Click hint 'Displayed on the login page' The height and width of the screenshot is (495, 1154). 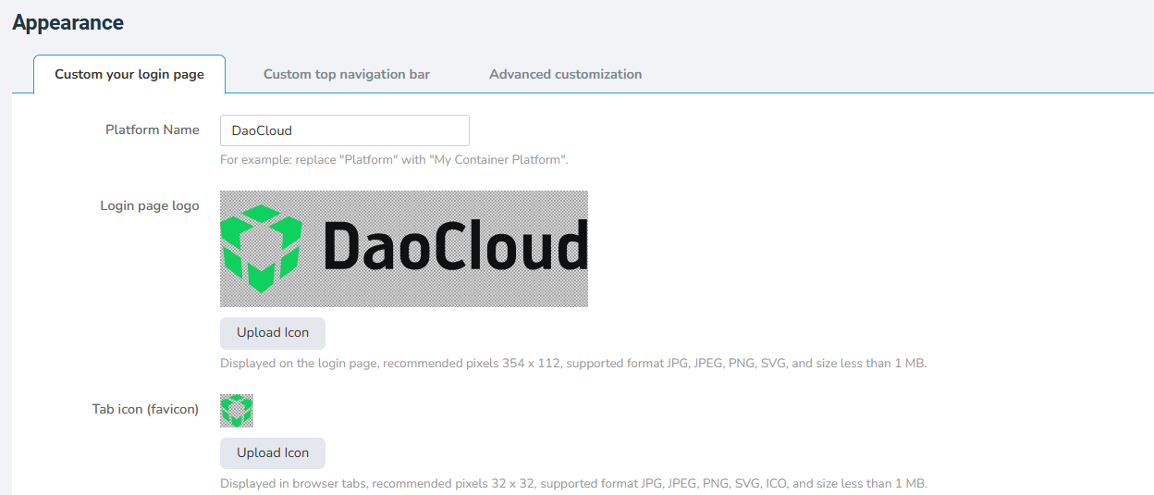573,364
